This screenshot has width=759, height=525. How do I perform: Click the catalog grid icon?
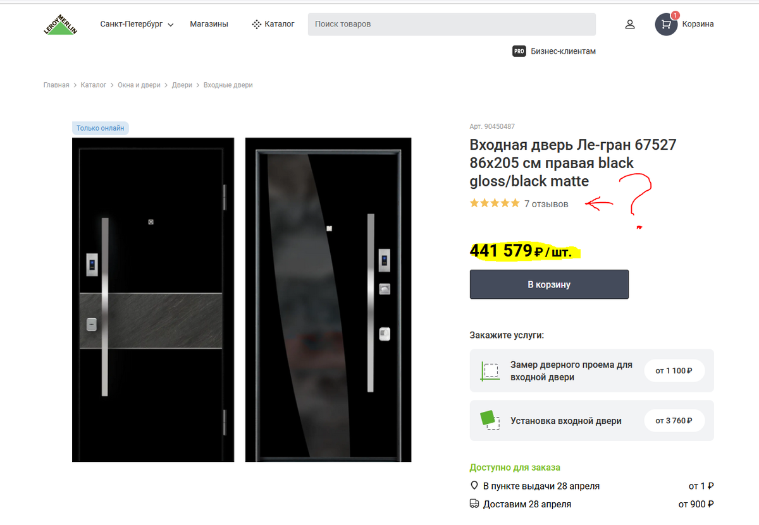pyautogui.click(x=256, y=25)
